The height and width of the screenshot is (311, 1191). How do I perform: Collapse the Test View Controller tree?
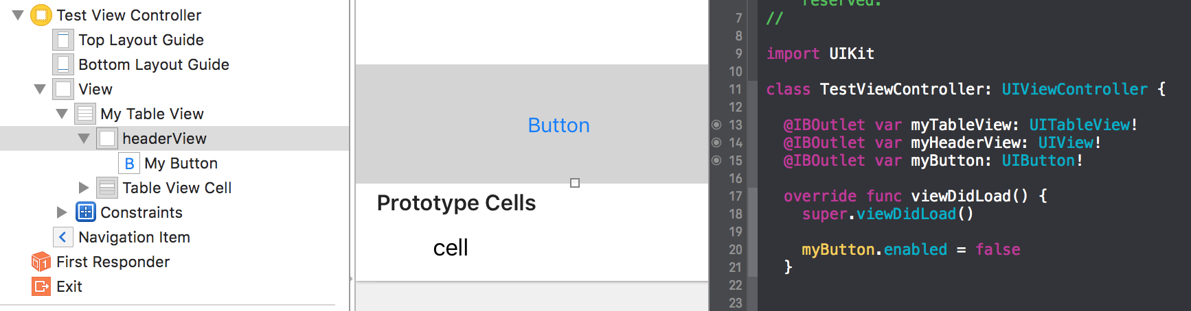point(18,15)
